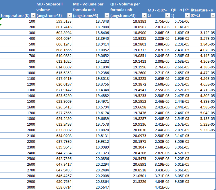Select supercell volume cell 599.5133
This screenshot has height=190, width=216.
[54, 21]
